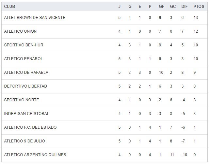Click the CLUB column header
The width and height of the screenshot is (209, 164).
[9, 7]
